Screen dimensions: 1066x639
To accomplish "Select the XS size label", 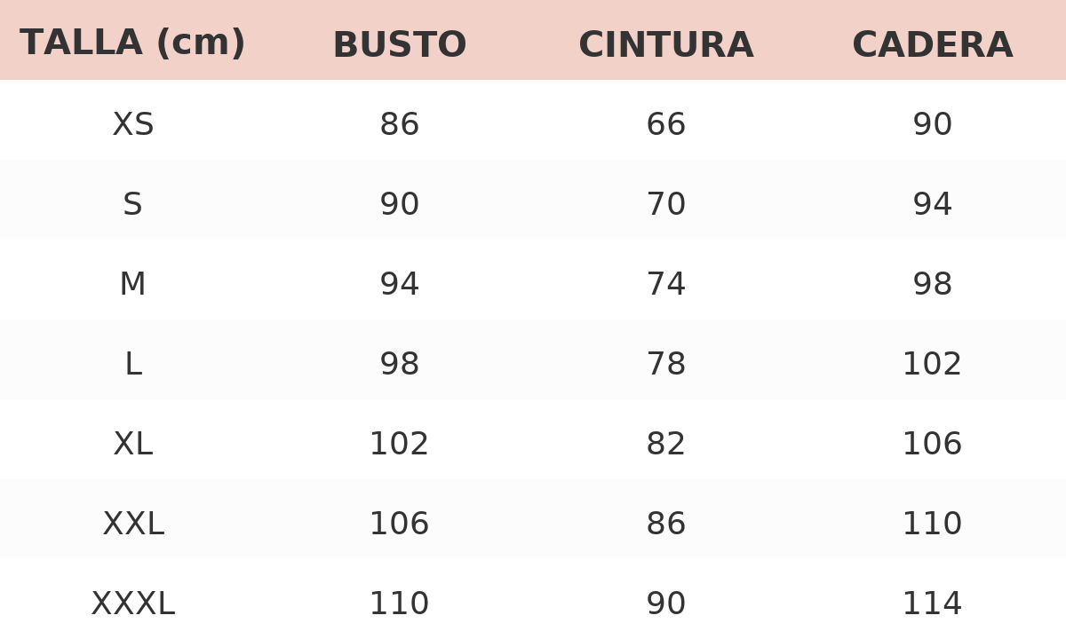I will point(132,125).
